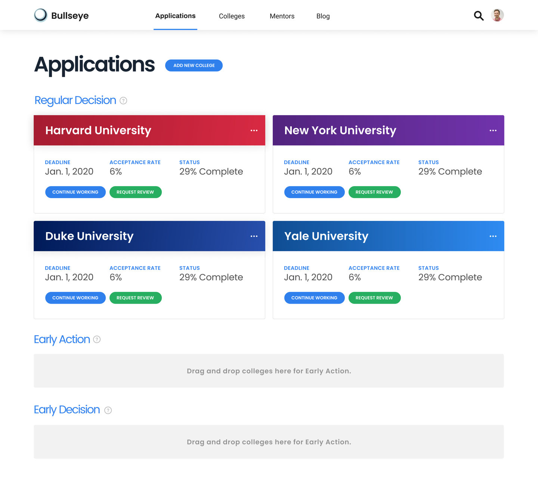Open Duke University card options menu
The height and width of the screenshot is (478, 538).
[254, 236]
